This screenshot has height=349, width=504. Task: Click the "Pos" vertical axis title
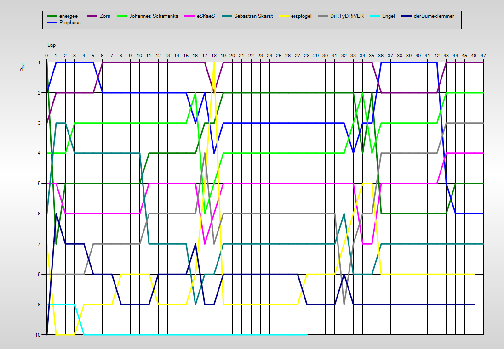(x=23, y=67)
